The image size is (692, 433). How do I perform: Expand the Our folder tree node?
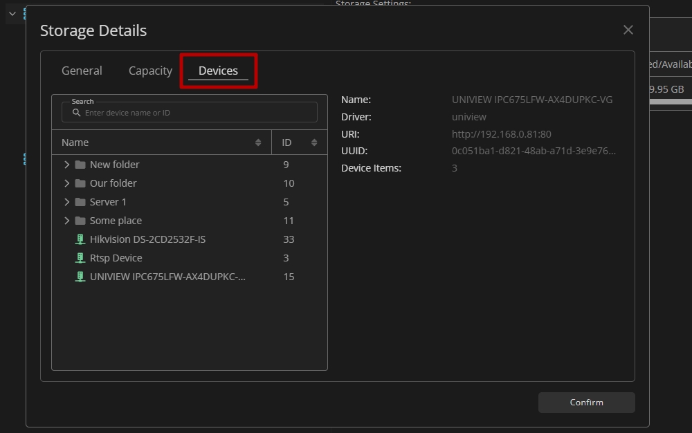coord(66,183)
